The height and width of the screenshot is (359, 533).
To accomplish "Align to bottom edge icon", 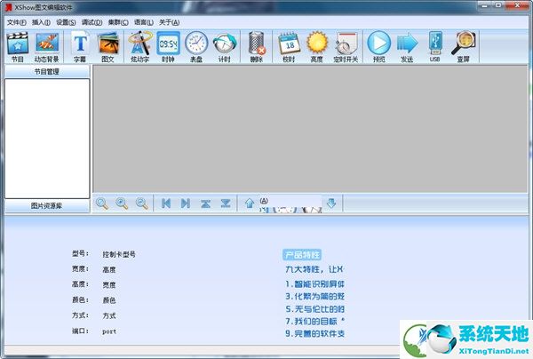I will coord(226,203).
